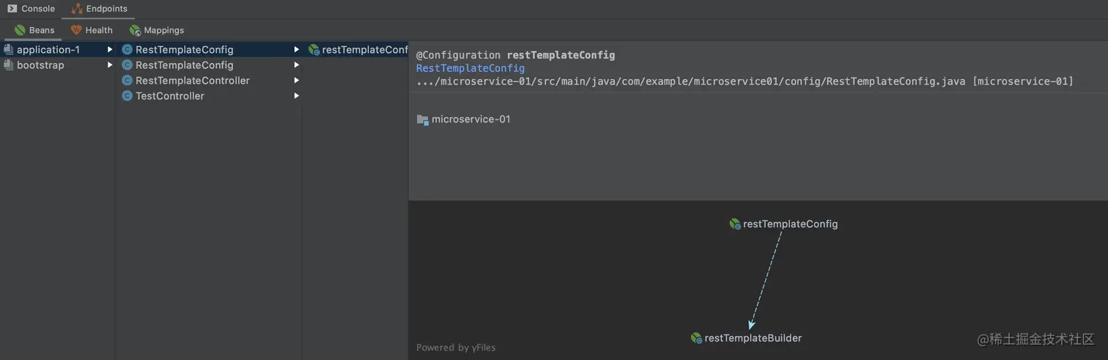Expand the RestTemplateController arrow
The height and width of the screenshot is (360, 1108).
[297, 81]
